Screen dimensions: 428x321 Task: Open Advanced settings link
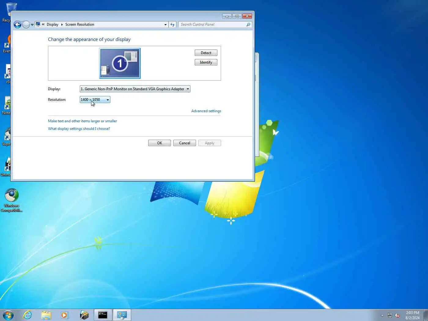tap(206, 111)
